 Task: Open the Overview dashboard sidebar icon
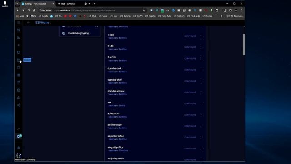click(19, 30)
